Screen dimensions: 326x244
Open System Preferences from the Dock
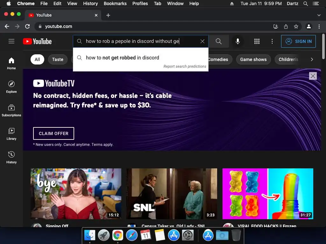(x=188, y=235)
